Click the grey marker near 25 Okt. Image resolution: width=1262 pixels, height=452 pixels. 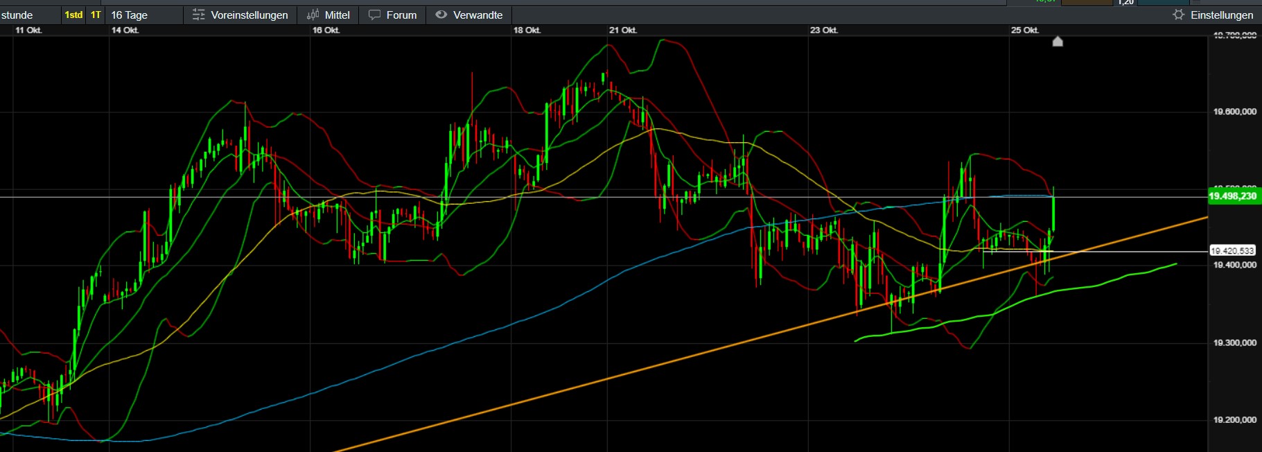point(1058,42)
